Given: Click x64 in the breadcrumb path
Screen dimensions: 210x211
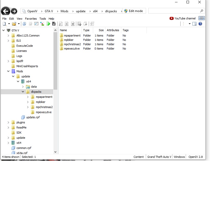Looking at the screenshot, I should pos(95,11).
